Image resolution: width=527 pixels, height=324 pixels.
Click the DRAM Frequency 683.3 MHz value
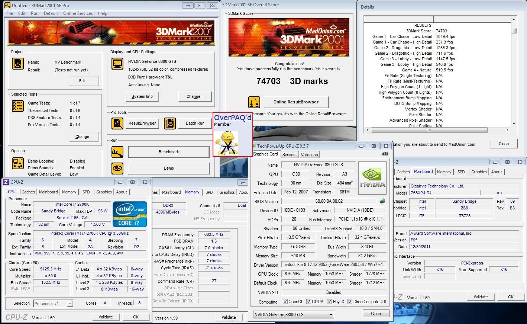click(x=214, y=235)
